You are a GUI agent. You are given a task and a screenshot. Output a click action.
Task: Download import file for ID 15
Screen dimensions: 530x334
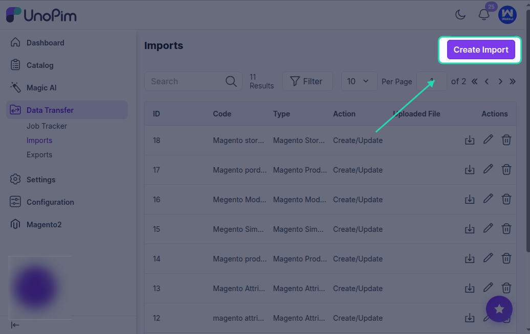[470, 229]
